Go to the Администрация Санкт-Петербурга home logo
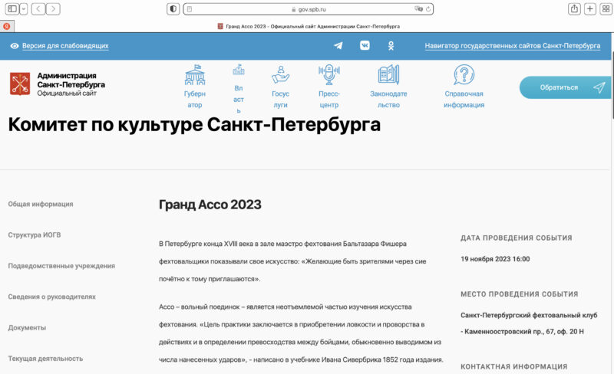614x374 pixels. 58,84
